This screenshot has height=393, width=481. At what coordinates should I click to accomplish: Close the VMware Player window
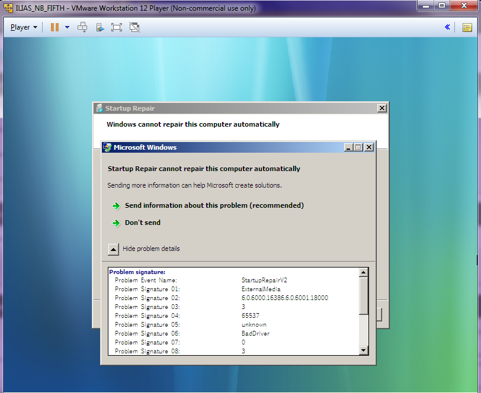point(464,6)
